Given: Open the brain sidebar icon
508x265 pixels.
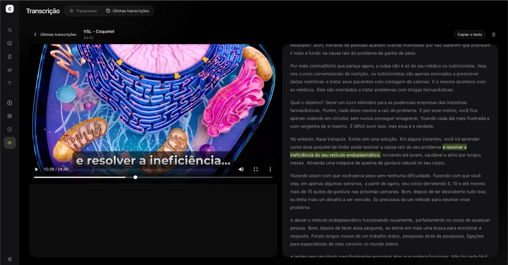Looking at the screenshot, I should point(10,103).
